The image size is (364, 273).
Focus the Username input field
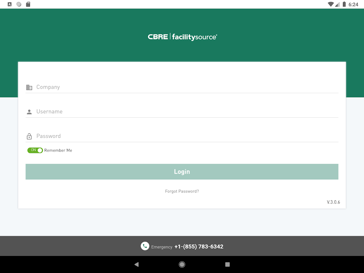coord(182,112)
